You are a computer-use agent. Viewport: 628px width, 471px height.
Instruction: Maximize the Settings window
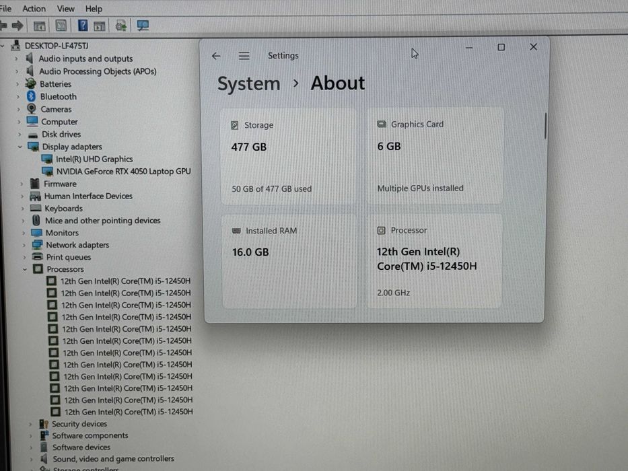(x=501, y=47)
